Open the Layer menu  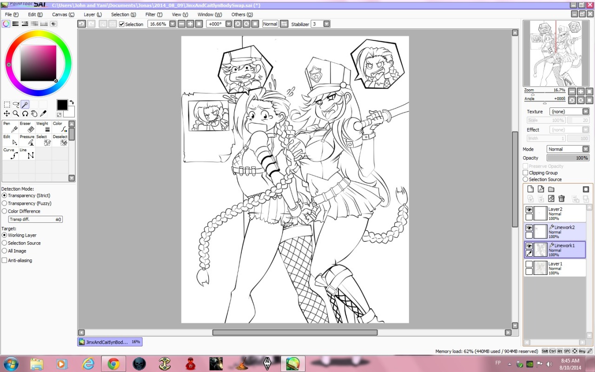93,14
